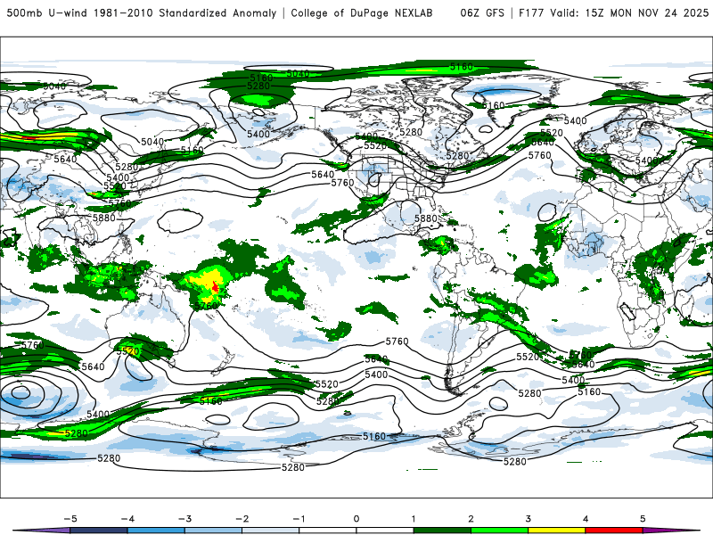Screen dimensions: 713x535
Task: Click the colorbar tick label '-1'
Action: pos(299,519)
